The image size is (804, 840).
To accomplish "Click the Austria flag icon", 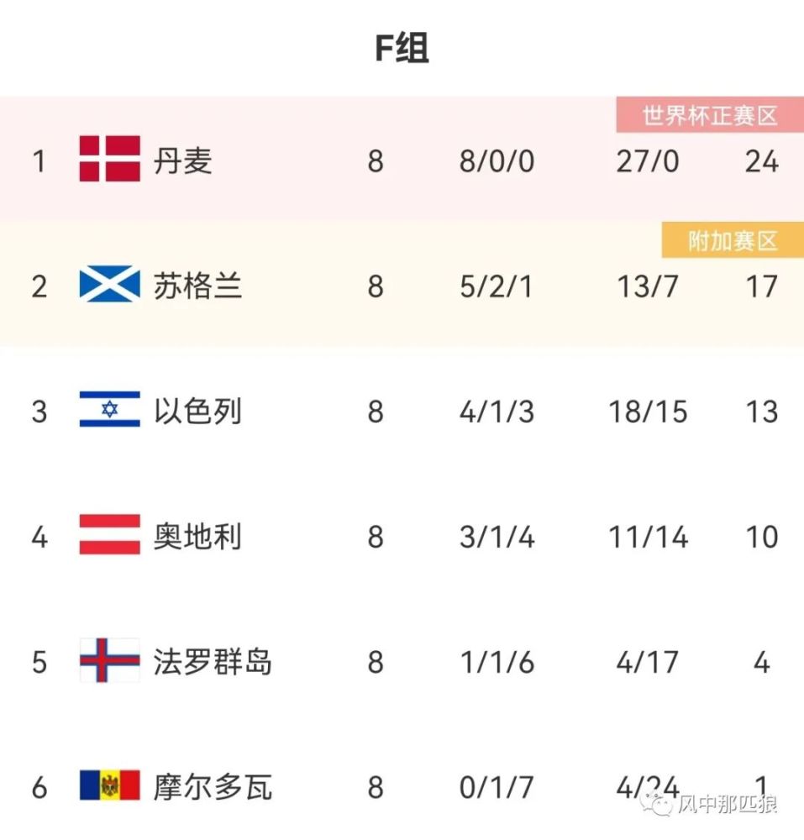I will click(x=109, y=536).
